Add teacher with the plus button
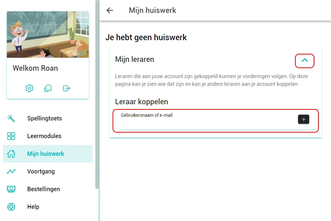The height and width of the screenshot is (221, 331). [x=303, y=119]
